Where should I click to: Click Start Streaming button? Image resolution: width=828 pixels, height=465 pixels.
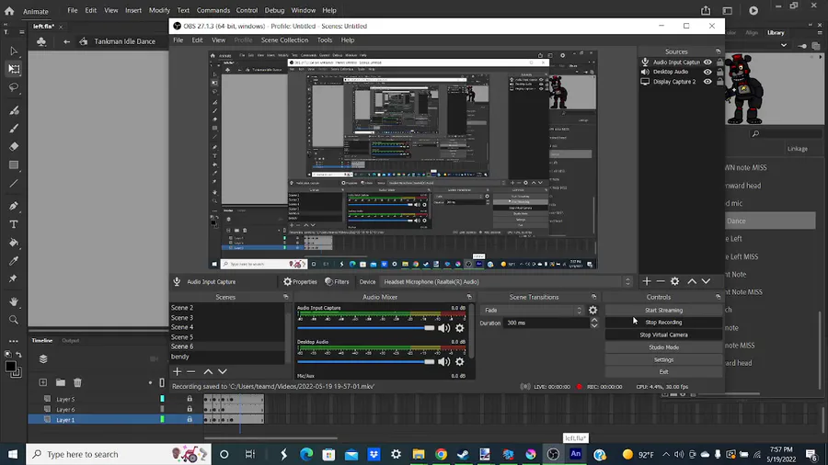pos(663,310)
